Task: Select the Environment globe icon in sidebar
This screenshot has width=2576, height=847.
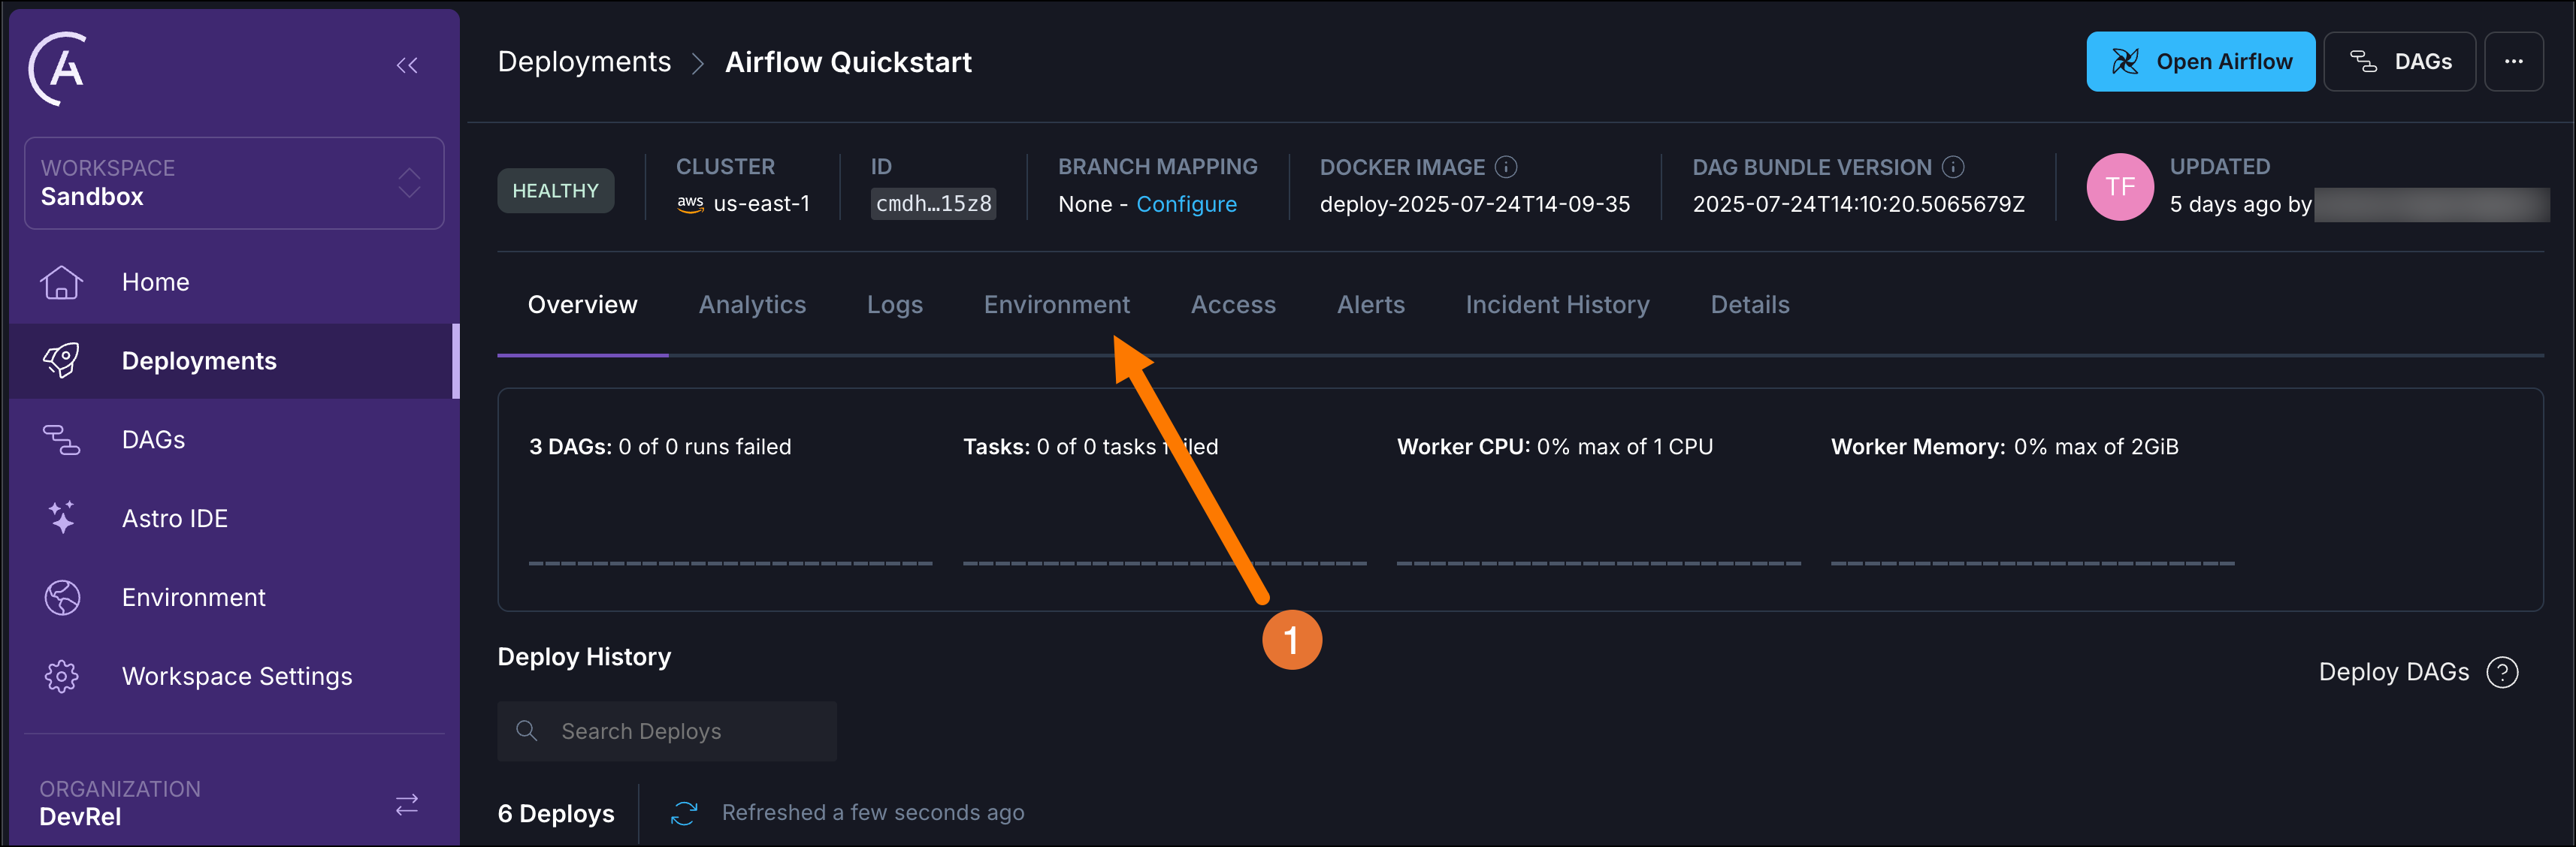Action: [61, 596]
